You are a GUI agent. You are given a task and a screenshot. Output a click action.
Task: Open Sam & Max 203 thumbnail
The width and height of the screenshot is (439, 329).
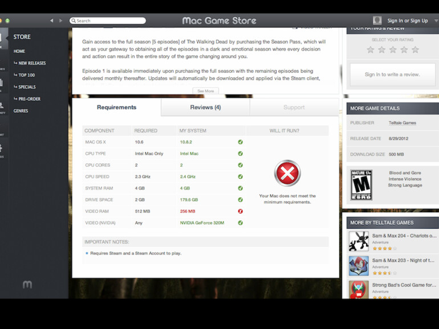pos(359,266)
